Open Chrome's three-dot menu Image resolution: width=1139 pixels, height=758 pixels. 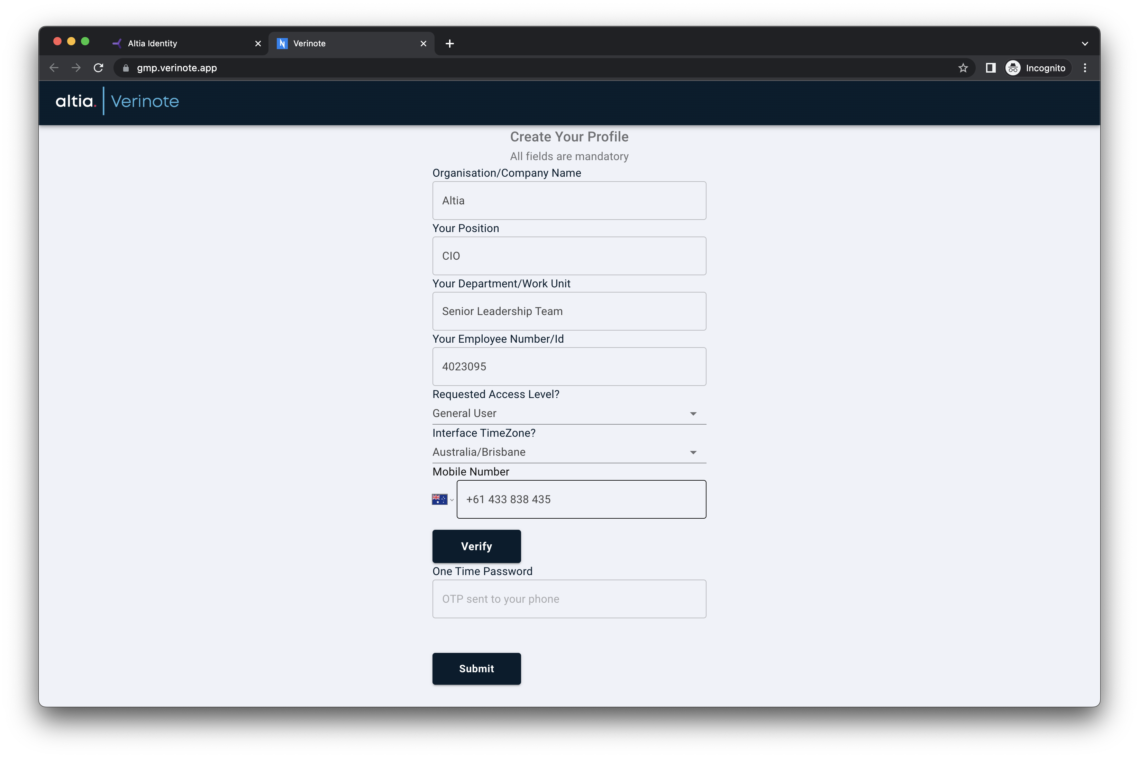[1084, 68]
